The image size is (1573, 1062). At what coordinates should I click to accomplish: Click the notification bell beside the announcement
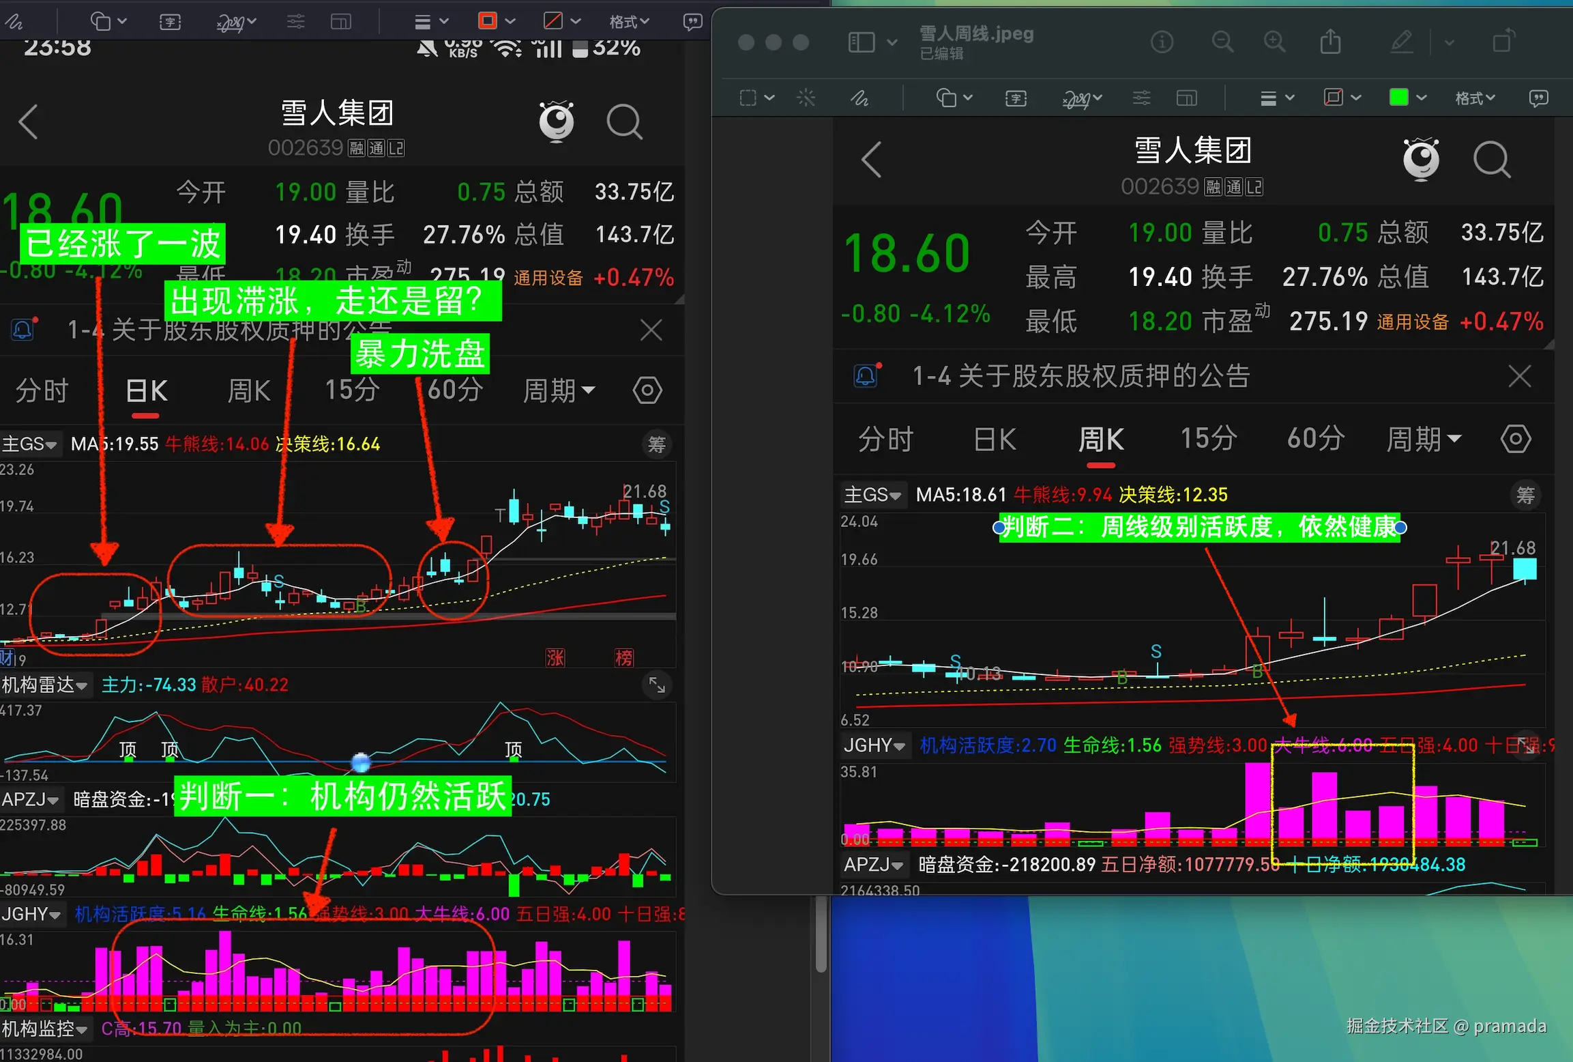coord(866,375)
